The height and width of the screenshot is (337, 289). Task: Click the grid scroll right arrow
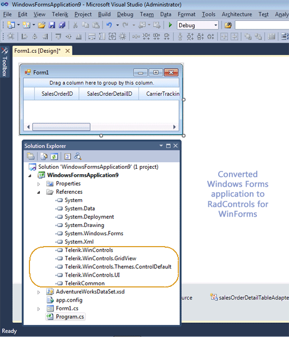174,127
